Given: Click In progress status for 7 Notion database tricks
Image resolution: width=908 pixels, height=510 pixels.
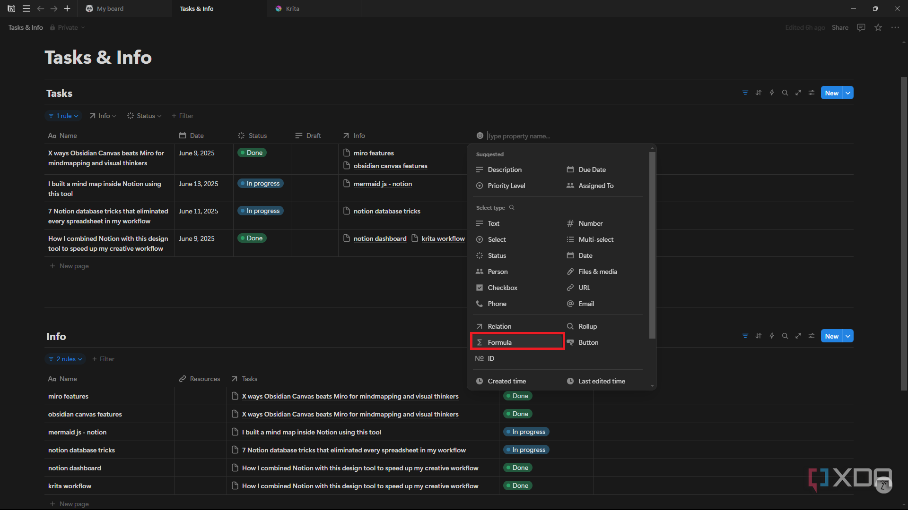Looking at the screenshot, I should [x=260, y=211].
